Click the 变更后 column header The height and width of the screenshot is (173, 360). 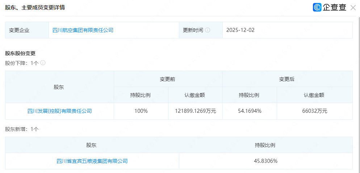287,79
